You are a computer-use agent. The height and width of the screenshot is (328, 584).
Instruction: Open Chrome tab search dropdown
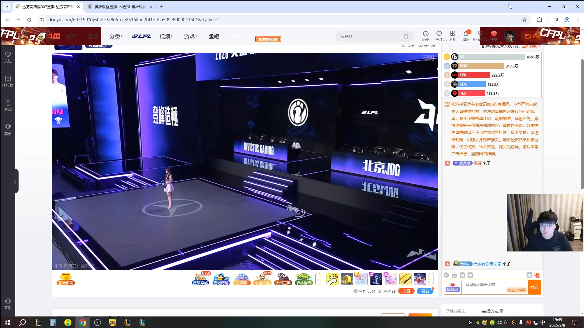click(x=7, y=7)
